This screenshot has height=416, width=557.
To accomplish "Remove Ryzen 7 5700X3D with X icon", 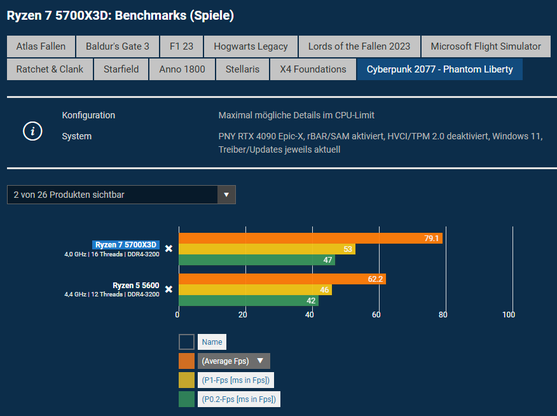I will pyautogui.click(x=169, y=248).
